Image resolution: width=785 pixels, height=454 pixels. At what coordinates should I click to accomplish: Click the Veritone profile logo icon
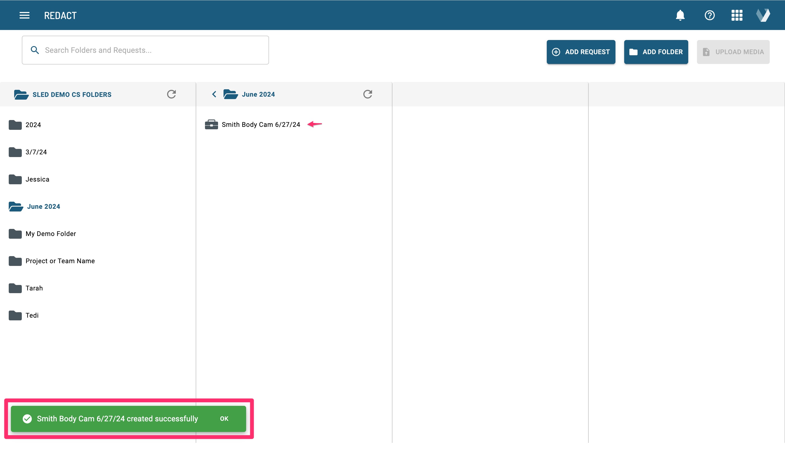tap(763, 15)
